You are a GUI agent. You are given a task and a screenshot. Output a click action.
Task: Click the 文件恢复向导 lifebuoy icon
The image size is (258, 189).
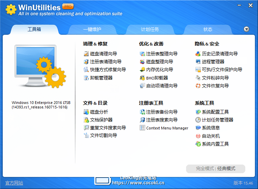[198, 86]
